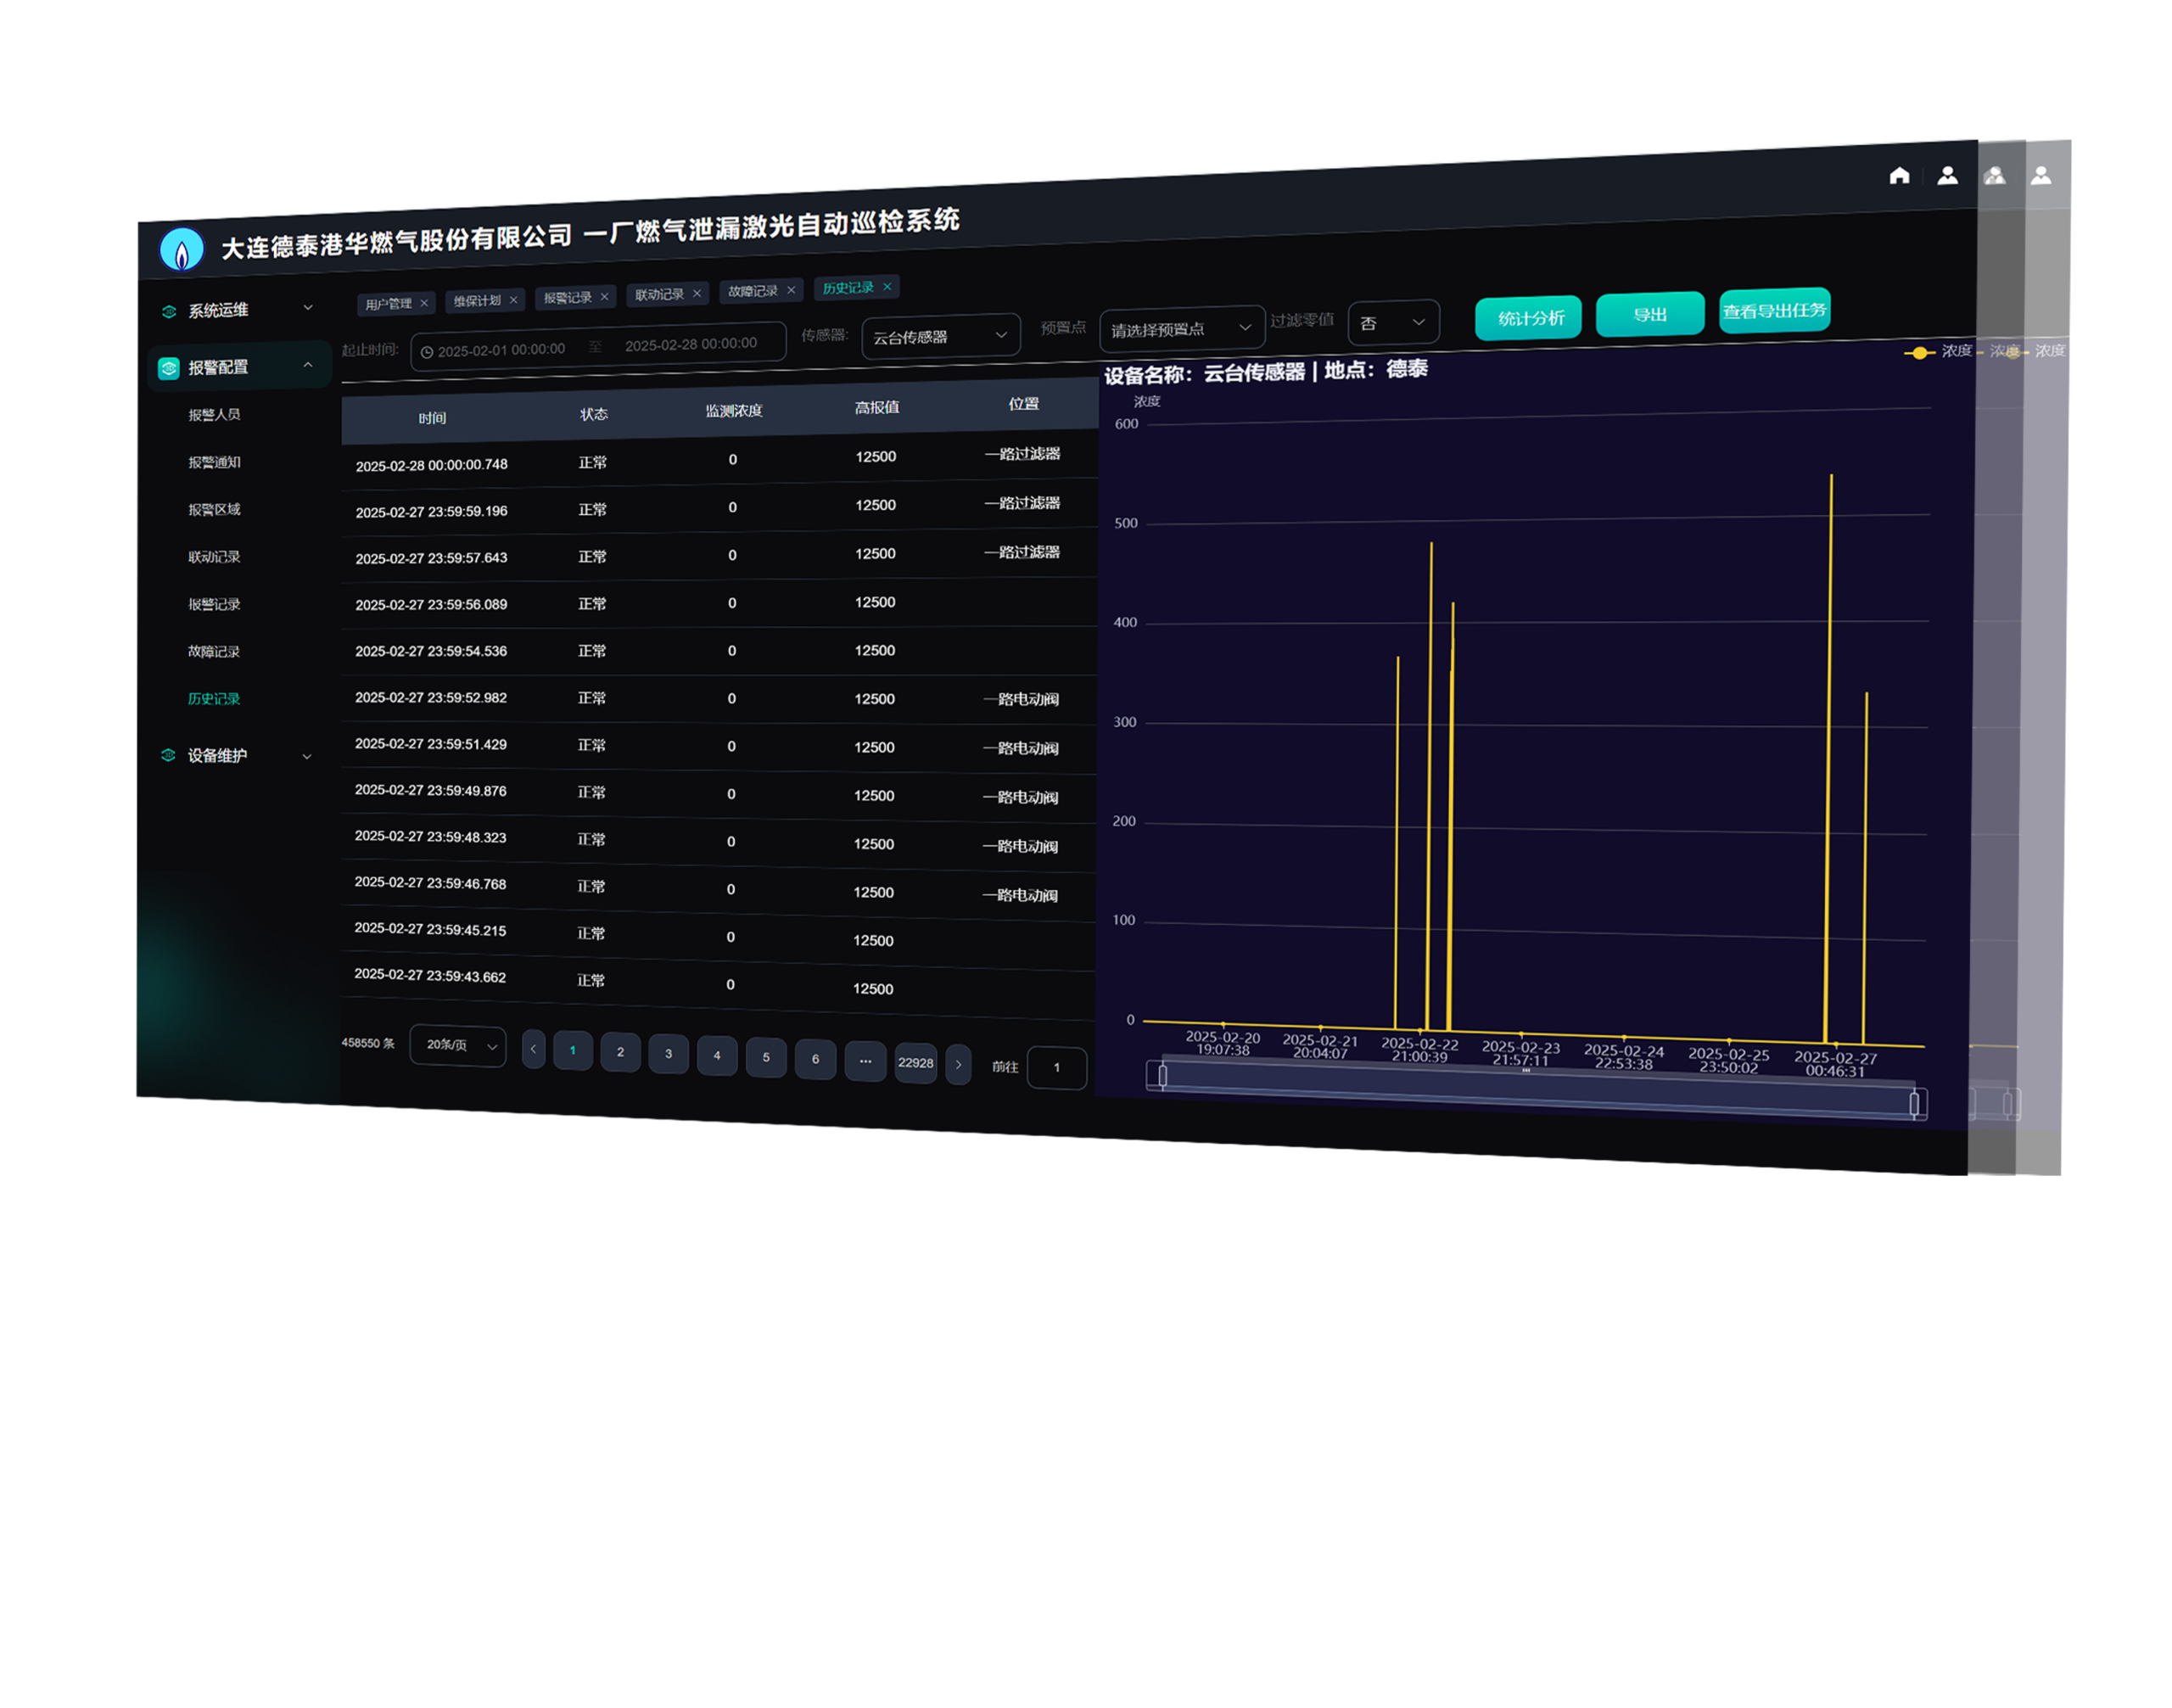
Task: Open the 过滤零值 dropdown showing 否
Action: tap(1393, 323)
